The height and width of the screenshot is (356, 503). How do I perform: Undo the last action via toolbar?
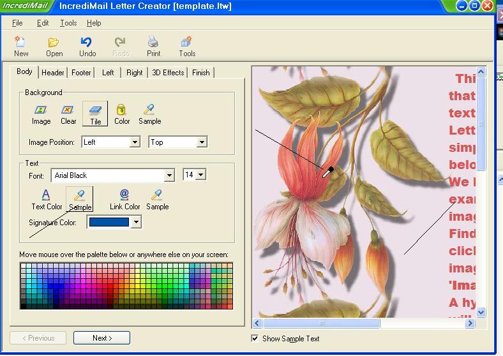click(x=87, y=47)
